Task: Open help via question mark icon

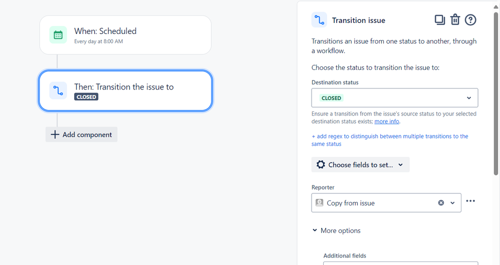Action: coord(470,20)
